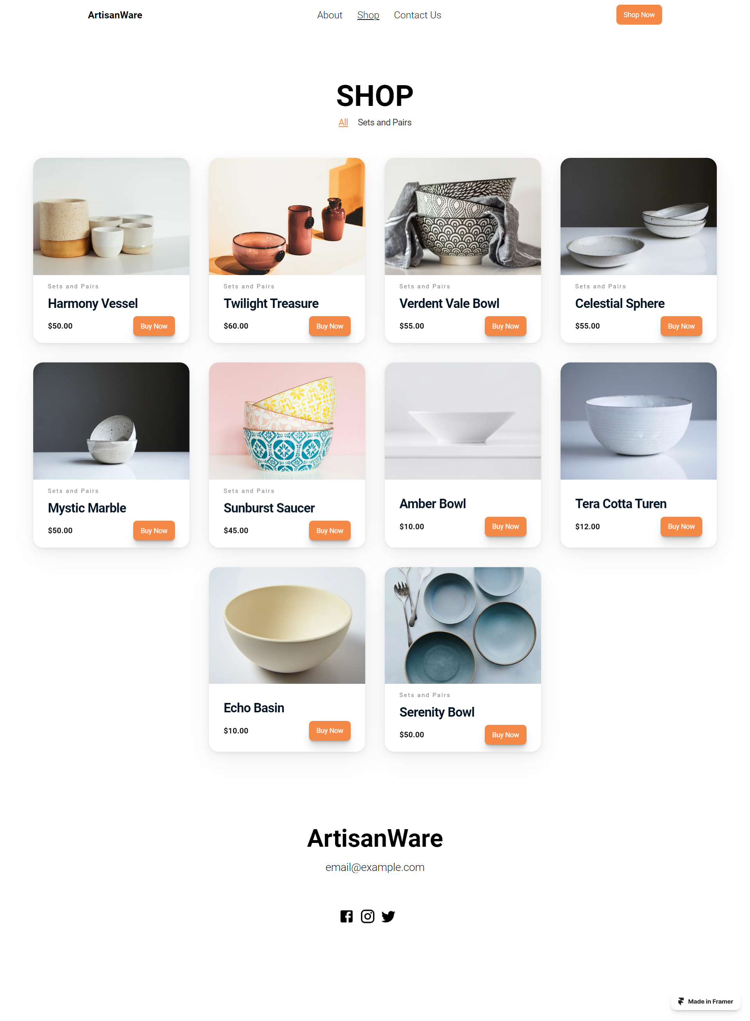Buy the Serenity Bowl now
Screen dimensions: 750x1021
point(505,735)
